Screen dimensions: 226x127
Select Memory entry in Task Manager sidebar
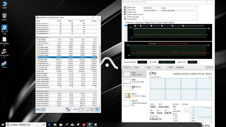(x=134, y=81)
